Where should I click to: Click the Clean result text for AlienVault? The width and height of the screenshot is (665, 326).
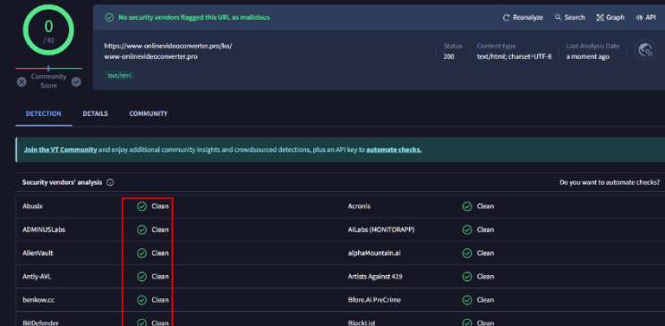pos(160,253)
